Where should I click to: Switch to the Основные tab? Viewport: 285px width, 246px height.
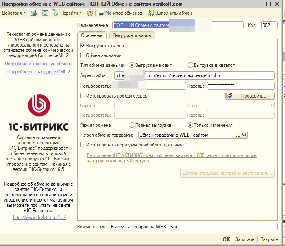tap(92, 35)
